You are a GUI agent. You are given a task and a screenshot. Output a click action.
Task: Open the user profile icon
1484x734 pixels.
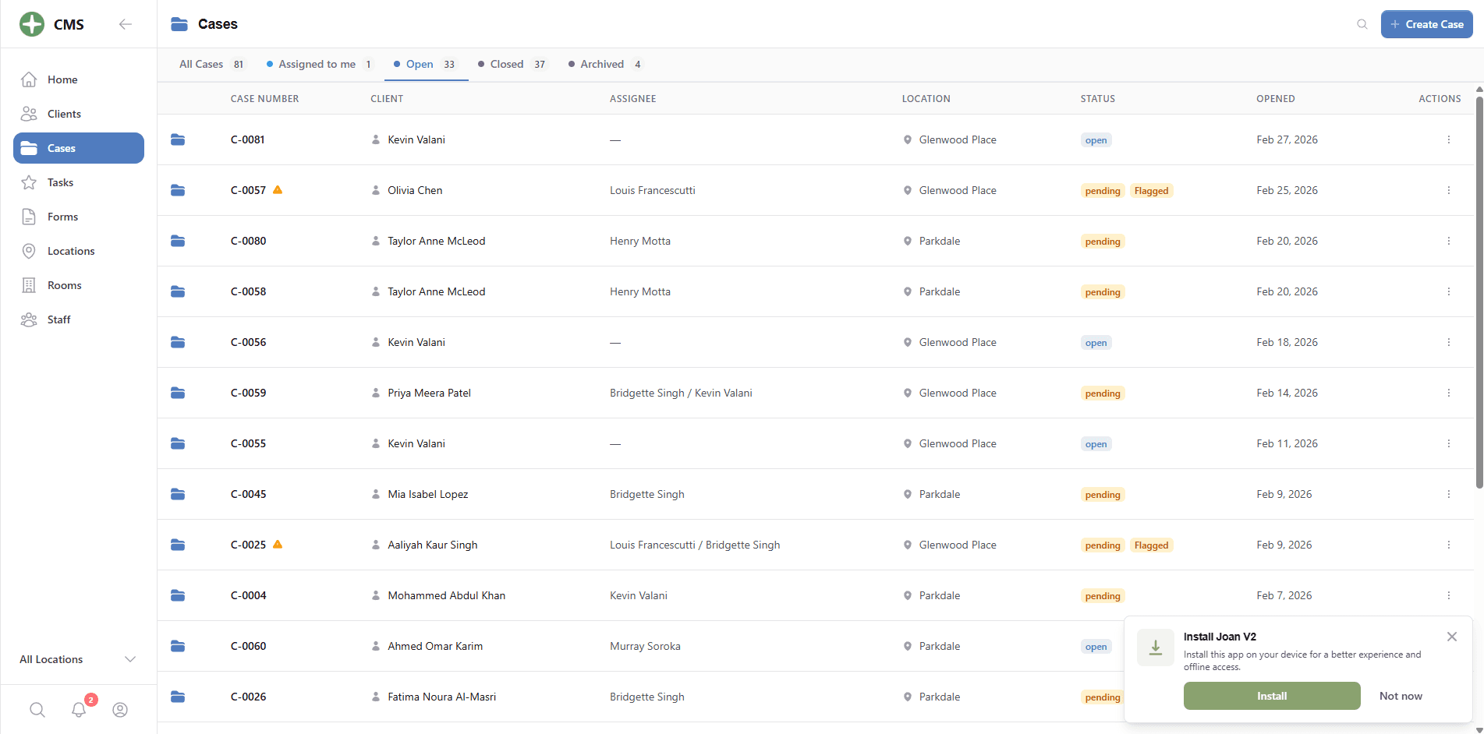(120, 710)
